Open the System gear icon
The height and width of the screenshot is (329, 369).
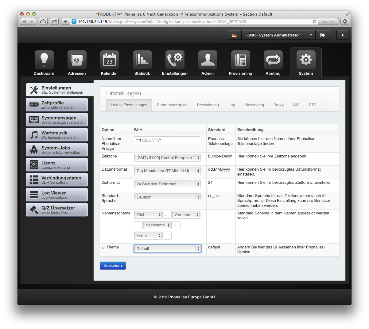[306, 60]
